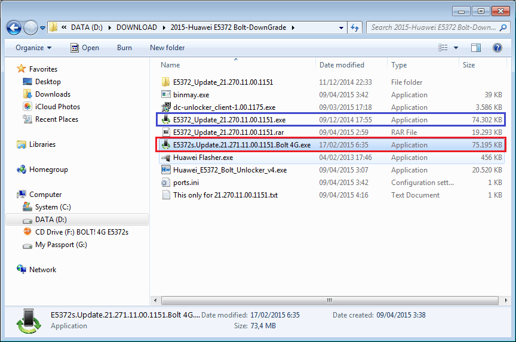
Task: Click Burn in the toolbar
Action: click(124, 48)
